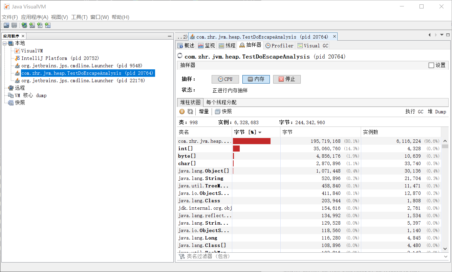The image size is (452, 272).
Task: Click the disabled save toolbar icon
Action: tap(14, 25)
